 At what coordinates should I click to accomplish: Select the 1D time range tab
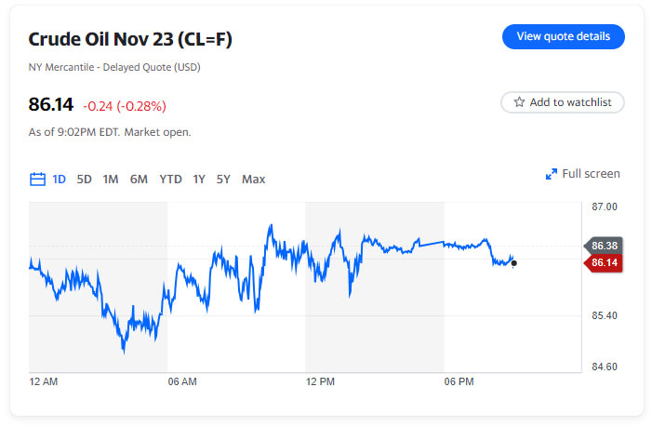click(x=60, y=179)
